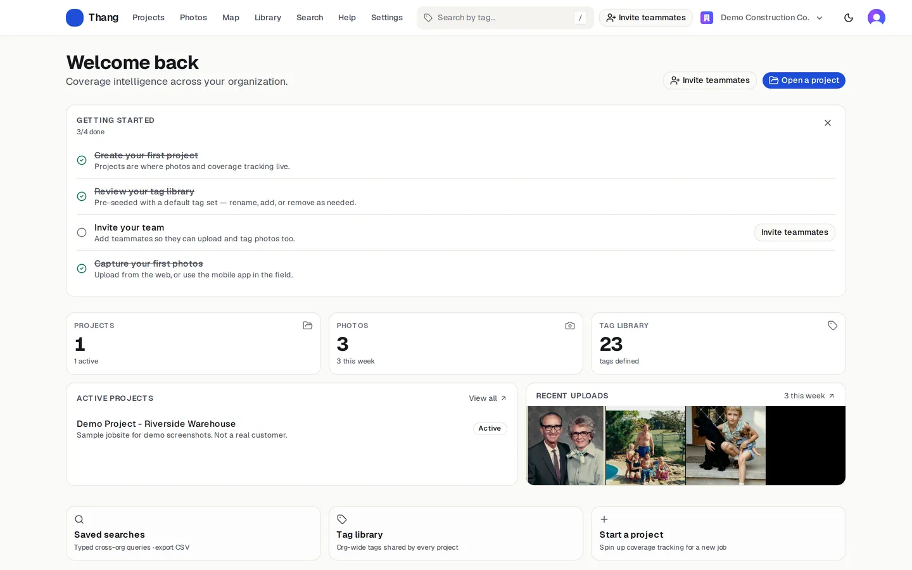Open the Demo Project - Riverside Warehouse row
The width and height of the screenshot is (912, 570).
[x=291, y=429]
